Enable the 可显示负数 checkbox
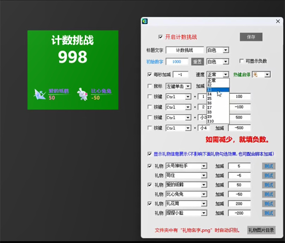 coord(242,61)
